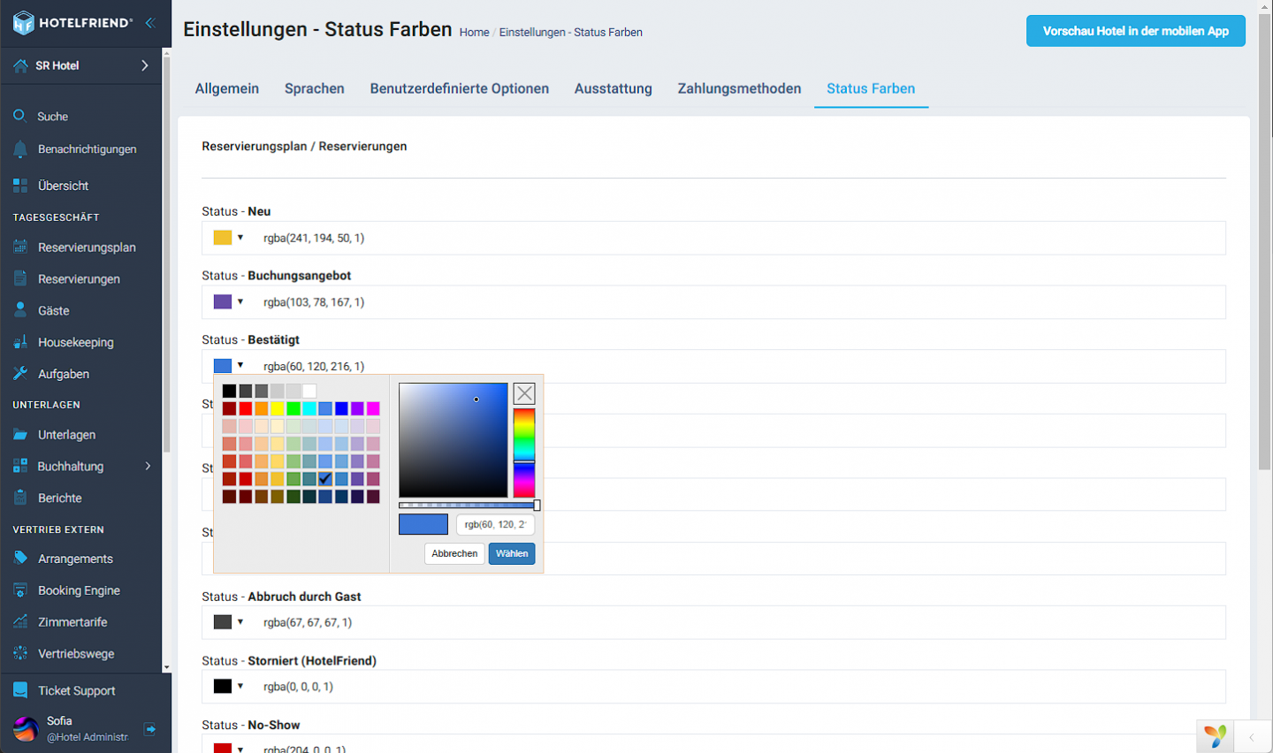Collapse the sidebar with double chevron
Image resolution: width=1273 pixels, height=753 pixels.
150,23
